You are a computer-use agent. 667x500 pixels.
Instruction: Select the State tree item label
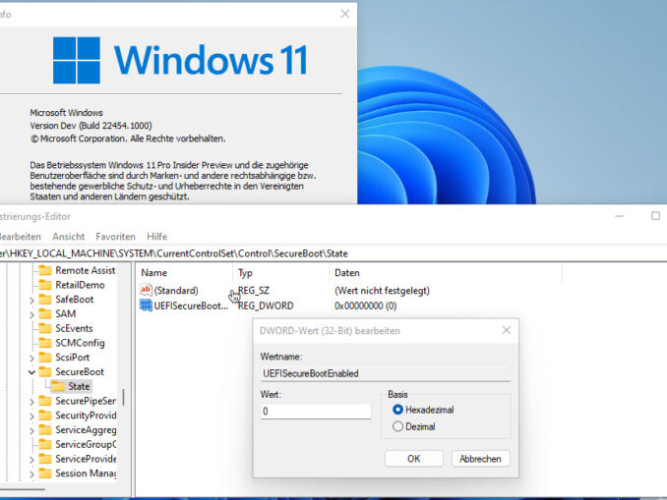coord(79,386)
